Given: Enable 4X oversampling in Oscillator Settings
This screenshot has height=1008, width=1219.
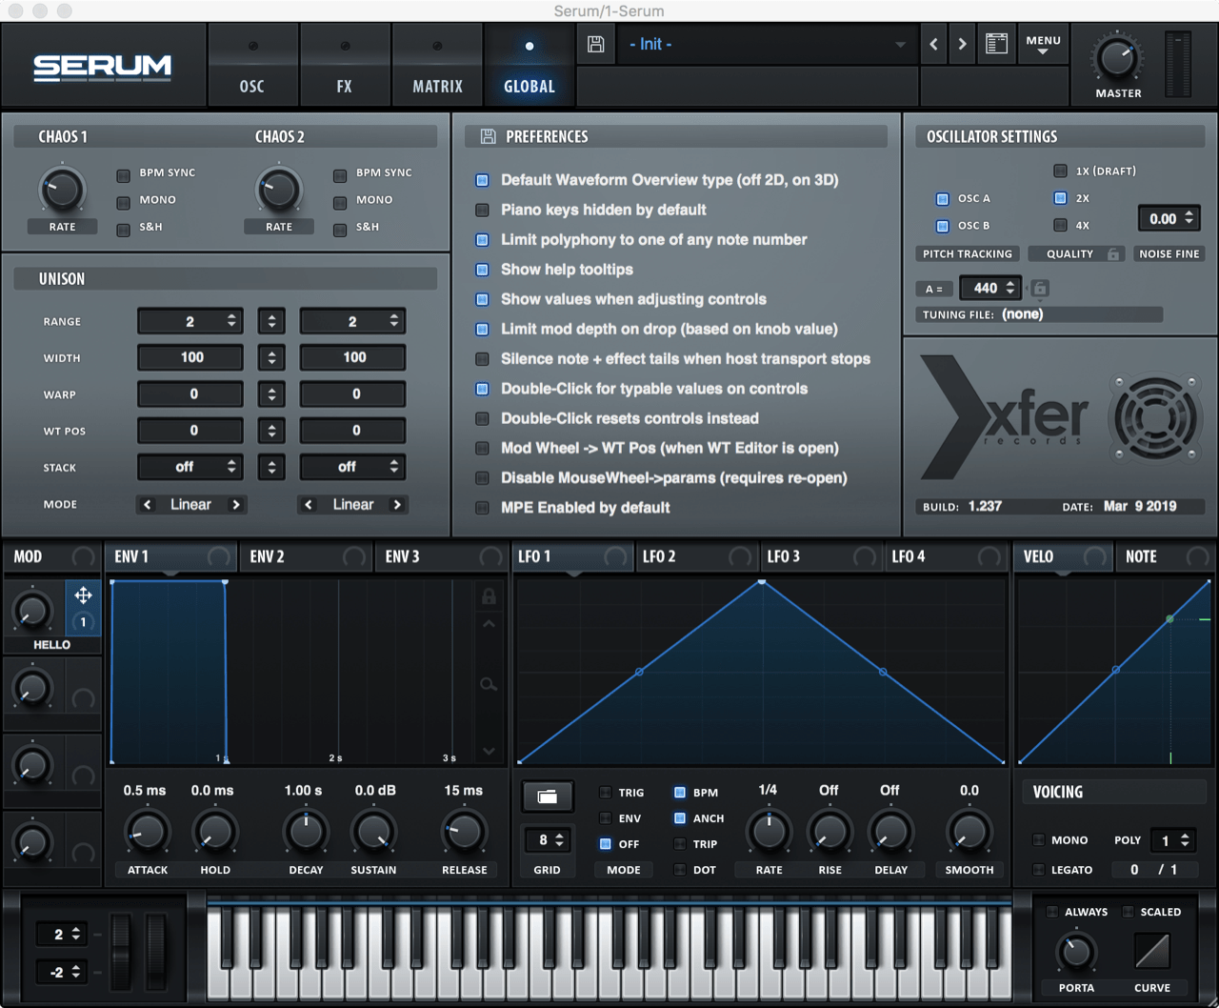Looking at the screenshot, I should tap(1060, 225).
